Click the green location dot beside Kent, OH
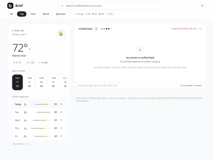 [13, 31]
